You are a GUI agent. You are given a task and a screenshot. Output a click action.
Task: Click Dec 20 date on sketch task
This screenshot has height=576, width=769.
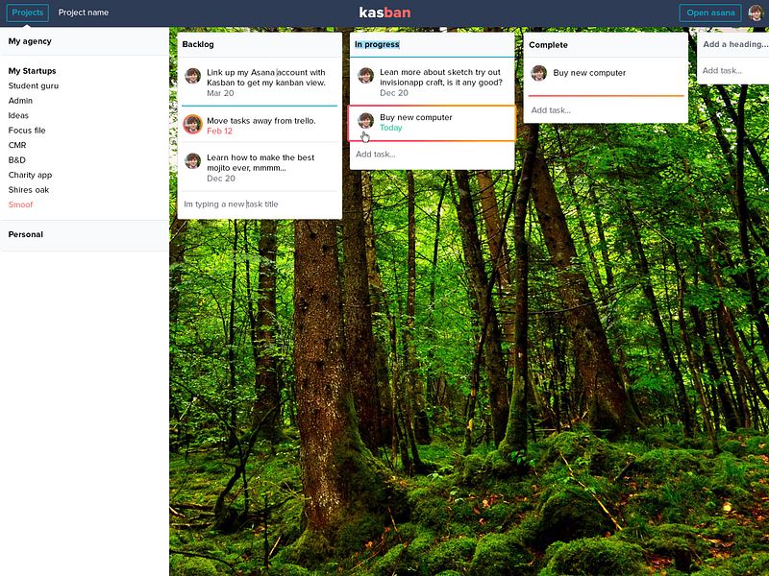point(394,93)
